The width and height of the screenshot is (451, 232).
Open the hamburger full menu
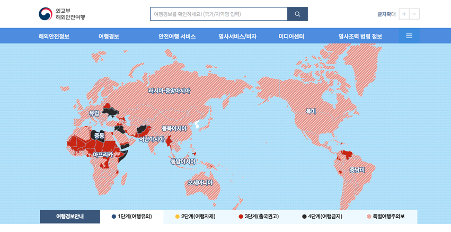point(409,36)
